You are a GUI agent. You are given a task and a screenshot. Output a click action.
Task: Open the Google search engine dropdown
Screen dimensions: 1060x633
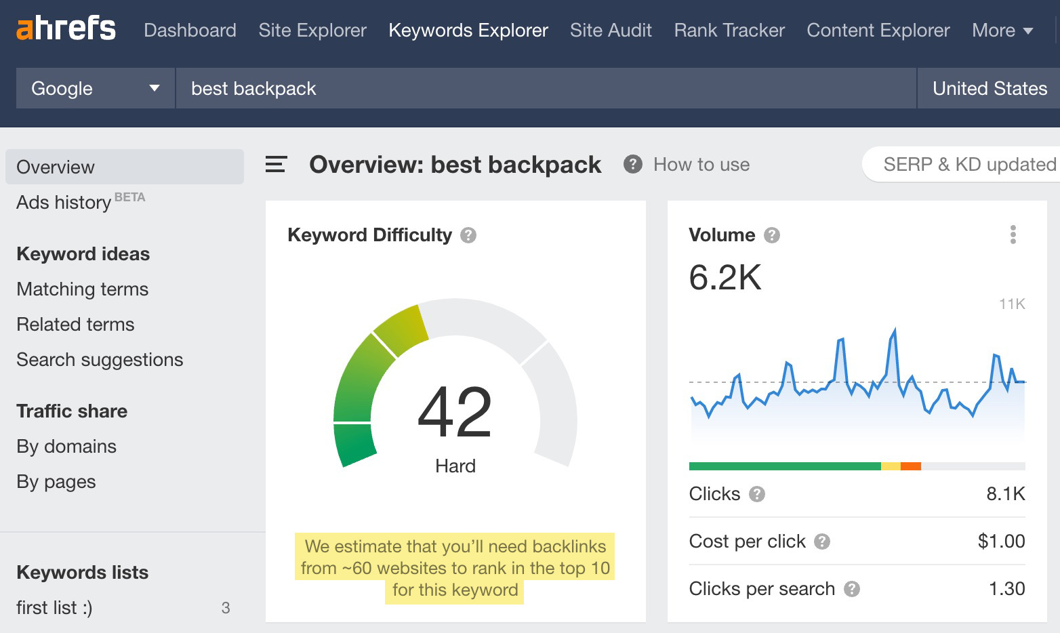pos(95,89)
